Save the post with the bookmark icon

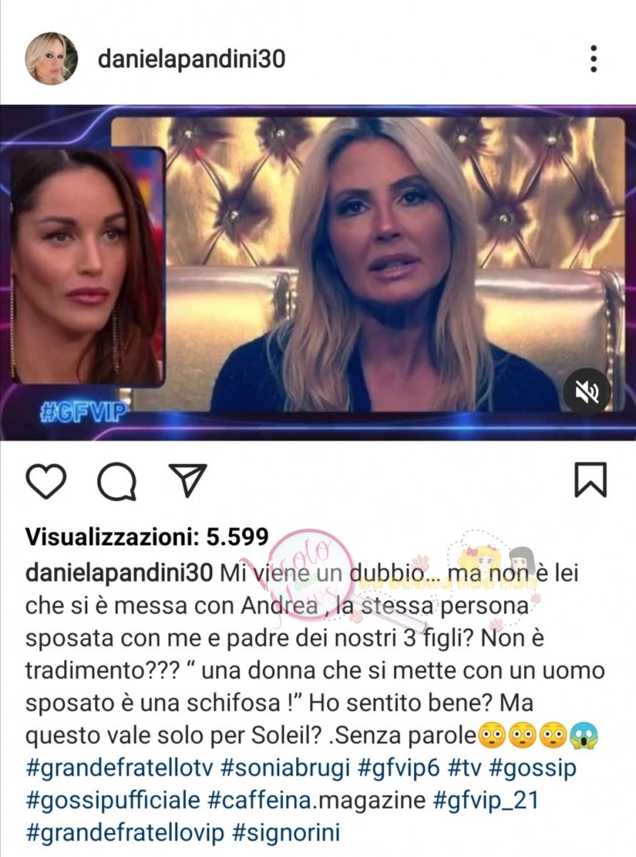click(590, 480)
